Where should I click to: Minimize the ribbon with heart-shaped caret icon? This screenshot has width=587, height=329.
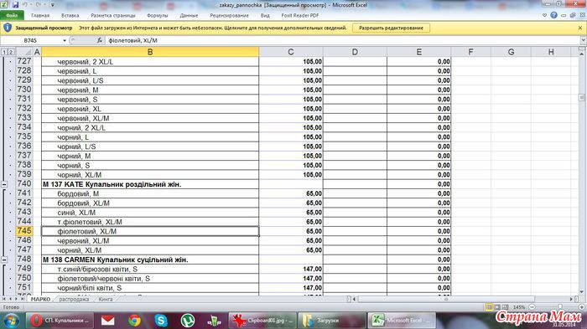coord(545,15)
